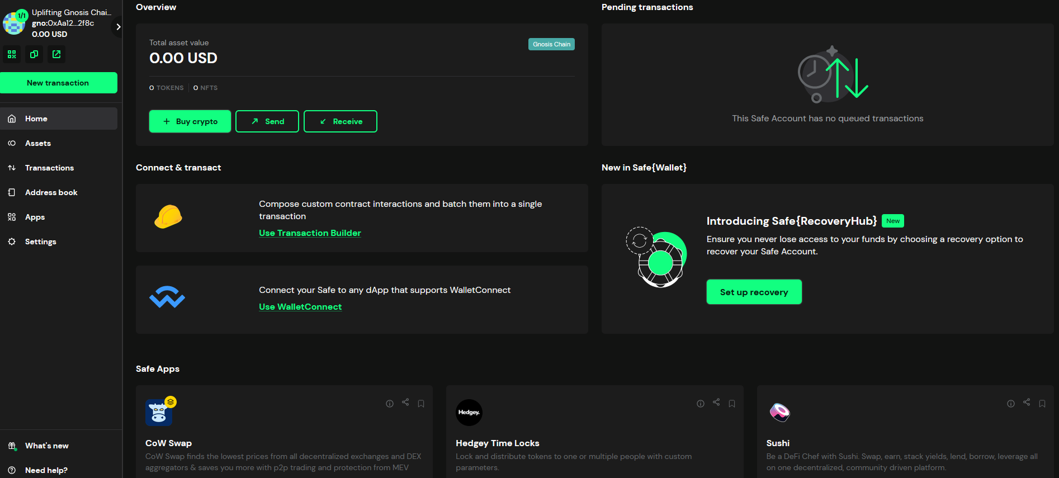Click the 0 TOKENS count
The image size is (1059, 478).
[167, 88]
